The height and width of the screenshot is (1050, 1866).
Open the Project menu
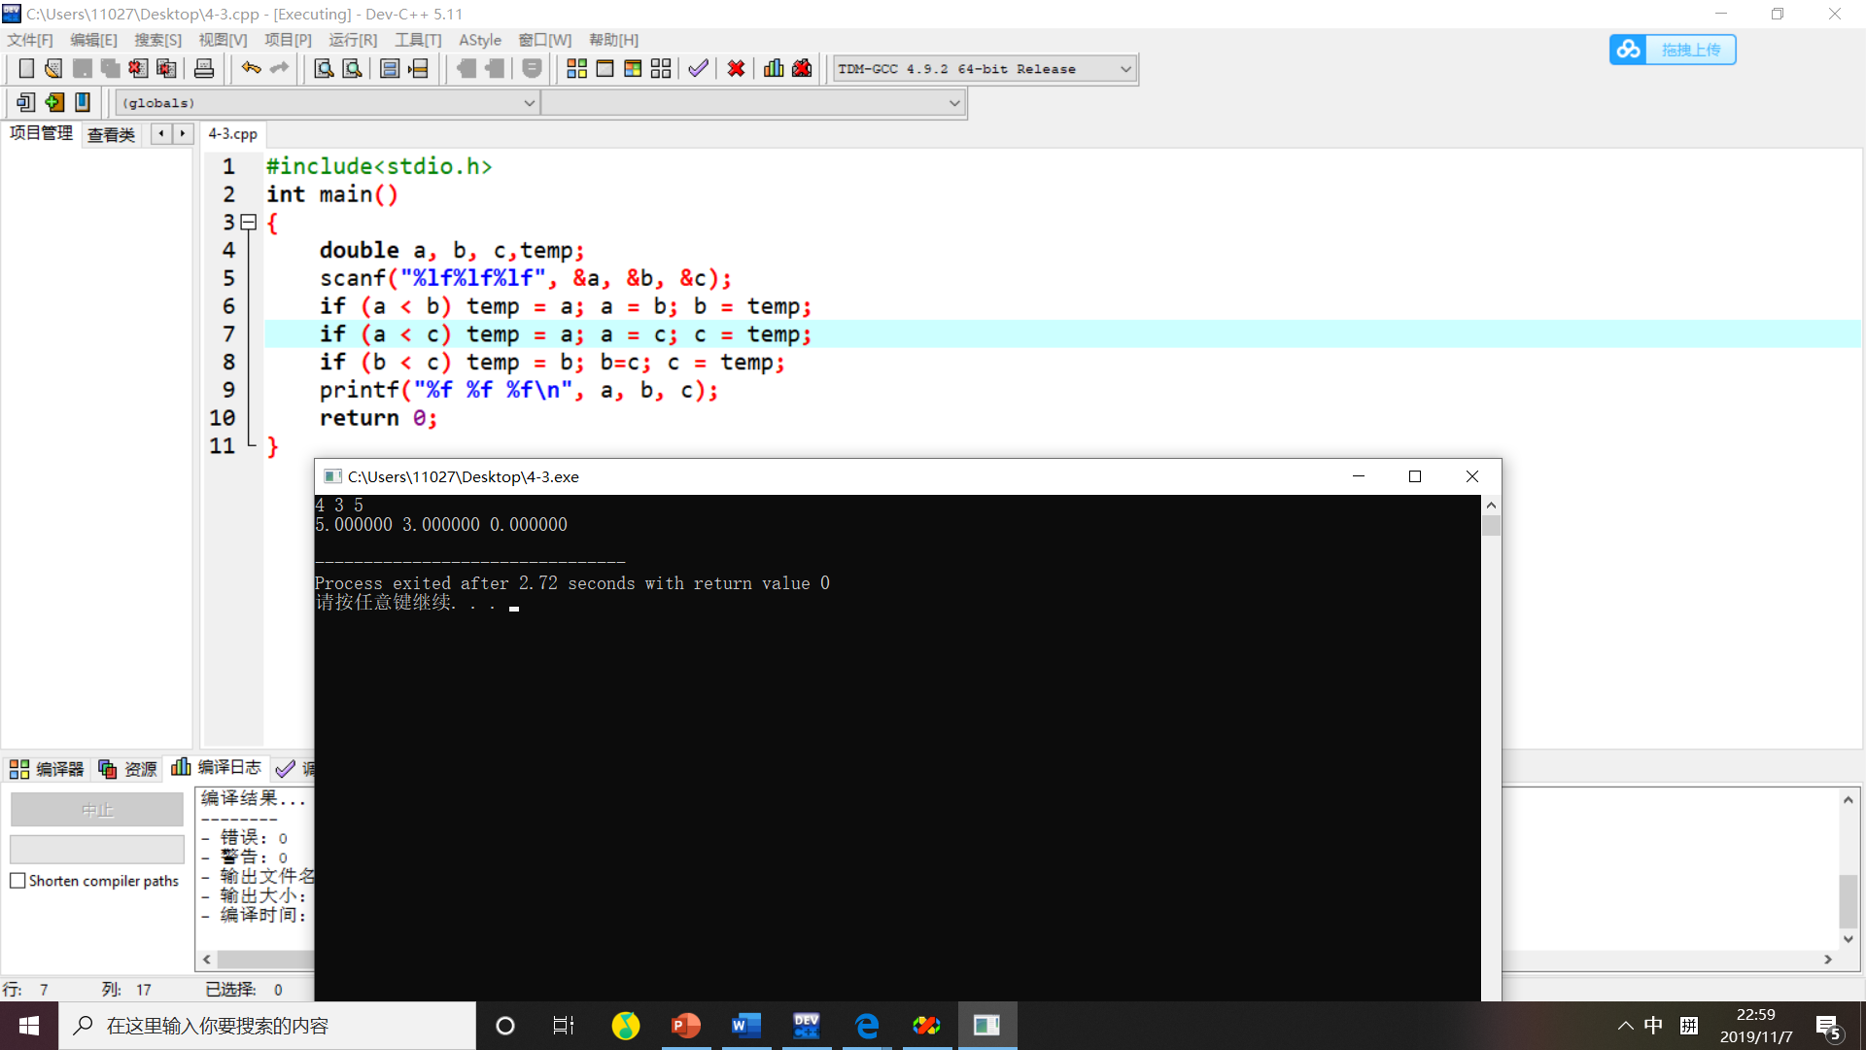point(288,40)
